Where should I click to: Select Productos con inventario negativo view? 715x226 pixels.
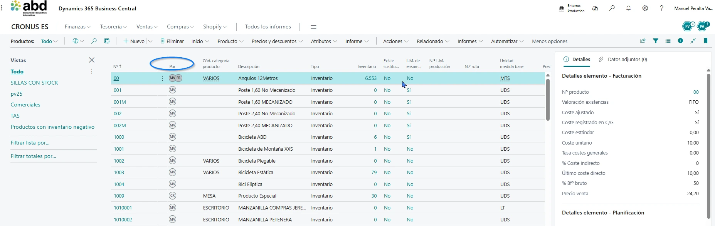point(52,127)
